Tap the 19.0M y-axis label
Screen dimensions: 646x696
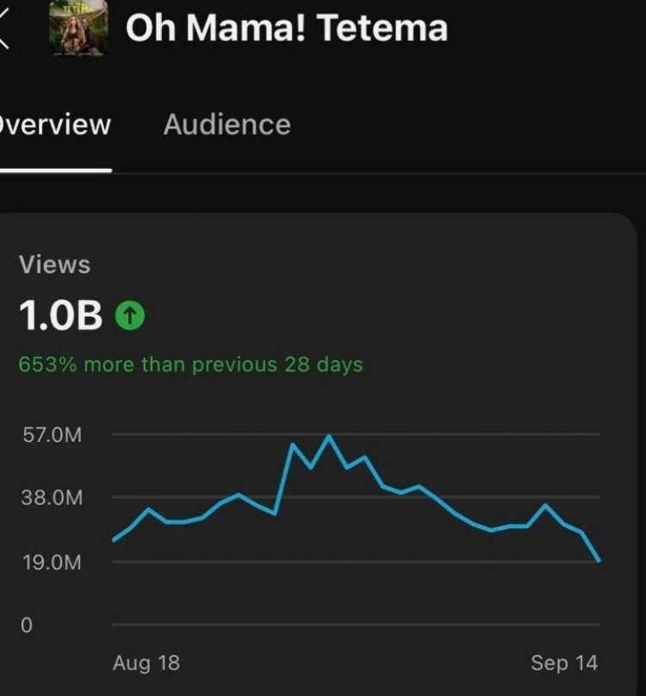pyautogui.click(x=53, y=562)
